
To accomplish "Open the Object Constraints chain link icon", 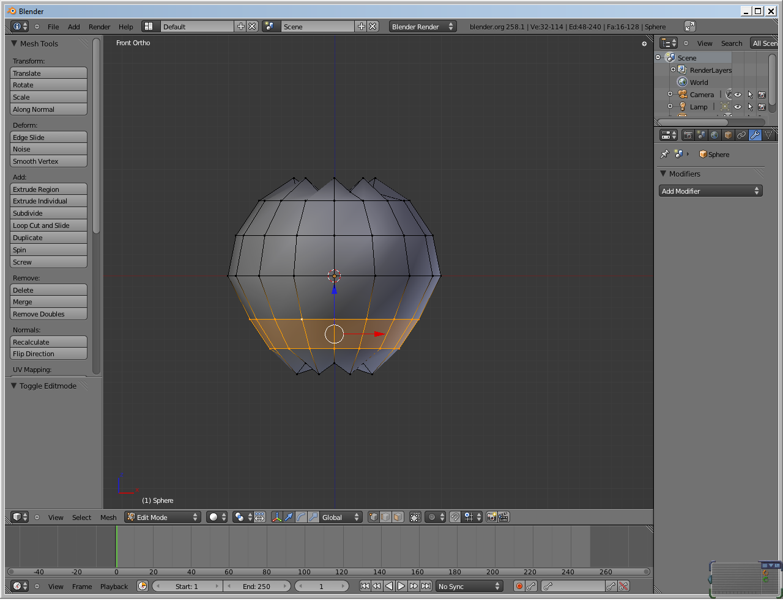I will (x=741, y=135).
